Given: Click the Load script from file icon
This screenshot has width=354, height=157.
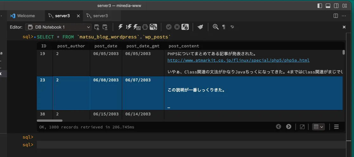Looking at the screenshot, I should coord(97,27).
